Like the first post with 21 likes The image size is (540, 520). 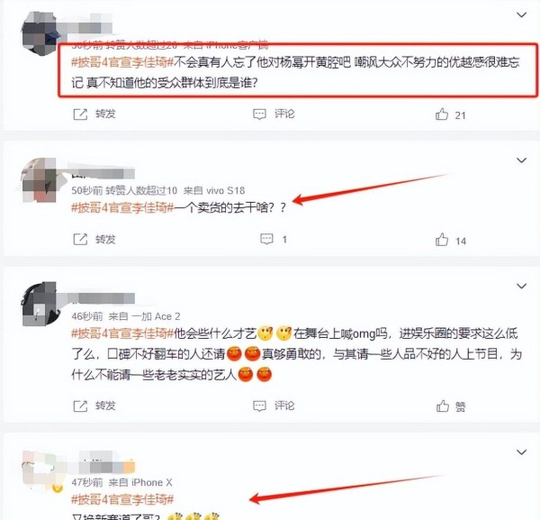[451, 114]
